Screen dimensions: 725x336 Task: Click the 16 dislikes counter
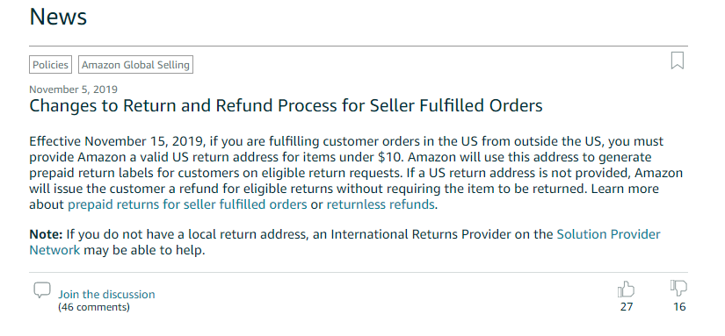[679, 307]
